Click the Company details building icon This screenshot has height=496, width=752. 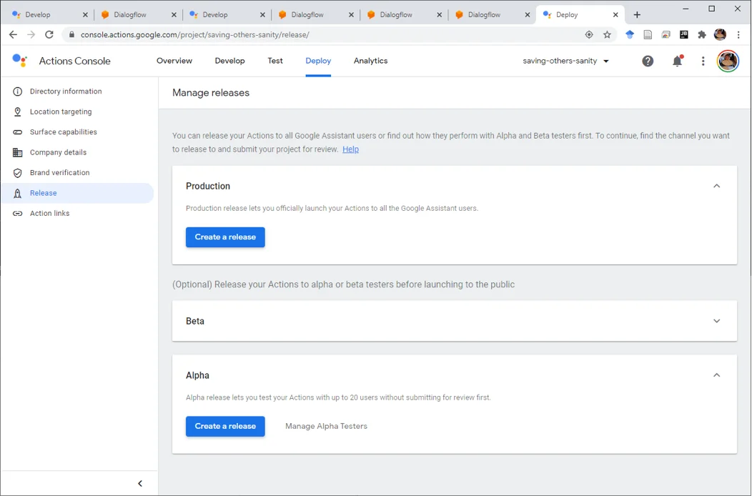17,152
